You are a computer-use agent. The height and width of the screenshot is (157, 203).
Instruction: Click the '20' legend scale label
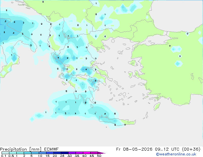[55, 156]
